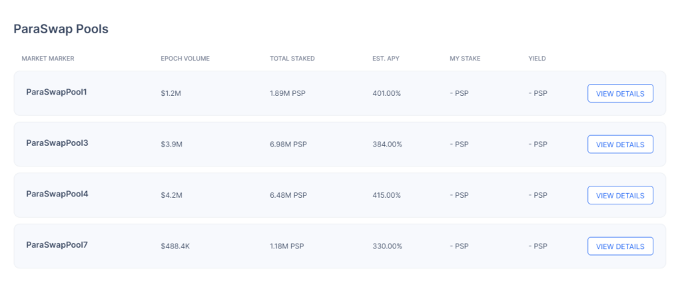Open View Details for ParaSwapPool1
The height and width of the screenshot is (295, 682).
click(x=620, y=93)
